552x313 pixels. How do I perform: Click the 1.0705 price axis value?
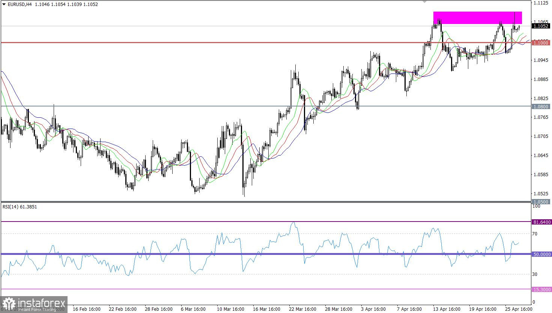541,136
